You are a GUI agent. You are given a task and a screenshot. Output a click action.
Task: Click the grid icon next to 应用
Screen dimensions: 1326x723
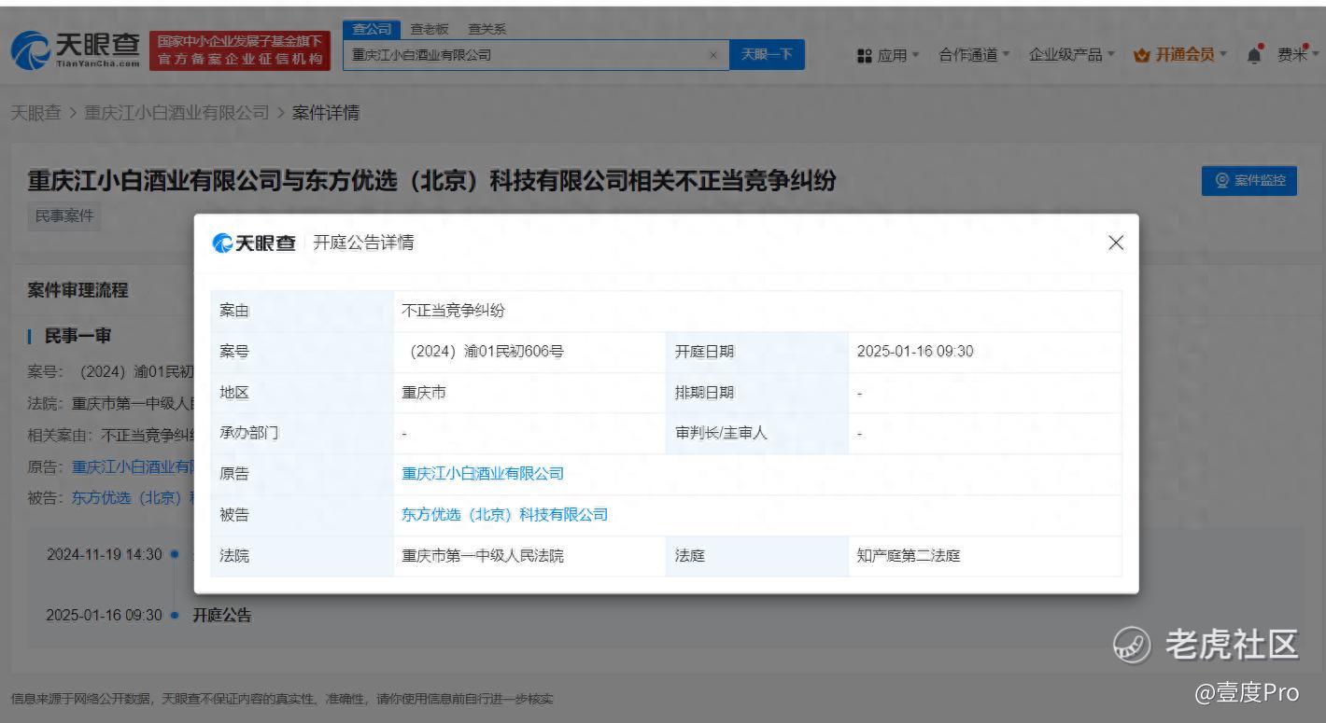(864, 55)
